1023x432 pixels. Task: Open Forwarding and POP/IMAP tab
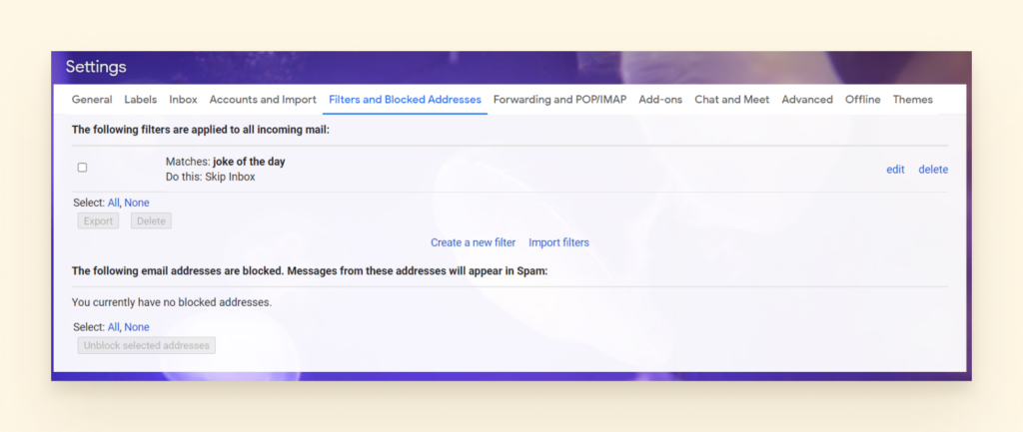(x=559, y=100)
